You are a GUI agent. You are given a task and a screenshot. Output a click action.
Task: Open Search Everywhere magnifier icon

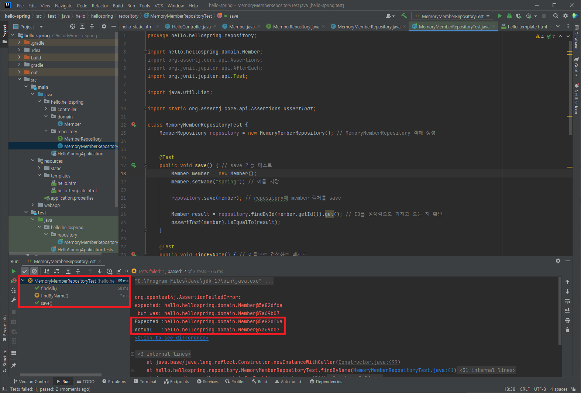pos(556,16)
